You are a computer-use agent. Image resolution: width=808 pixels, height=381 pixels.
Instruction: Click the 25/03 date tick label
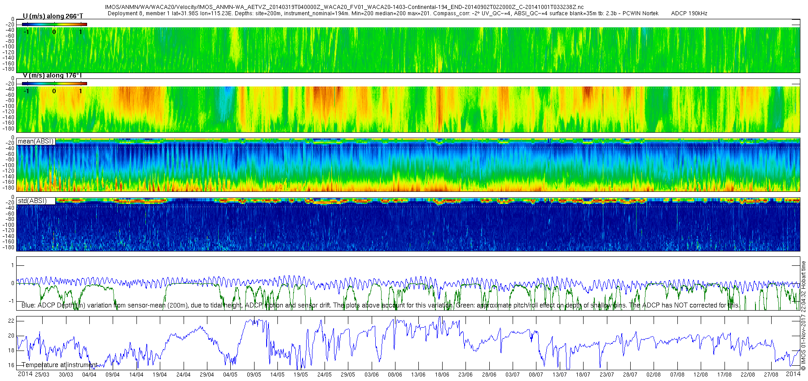pos(42,375)
